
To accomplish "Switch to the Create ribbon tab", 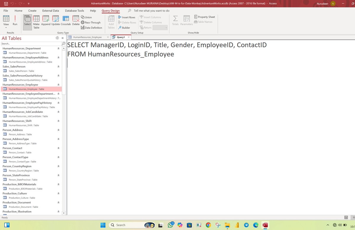I will click(x=32, y=11).
